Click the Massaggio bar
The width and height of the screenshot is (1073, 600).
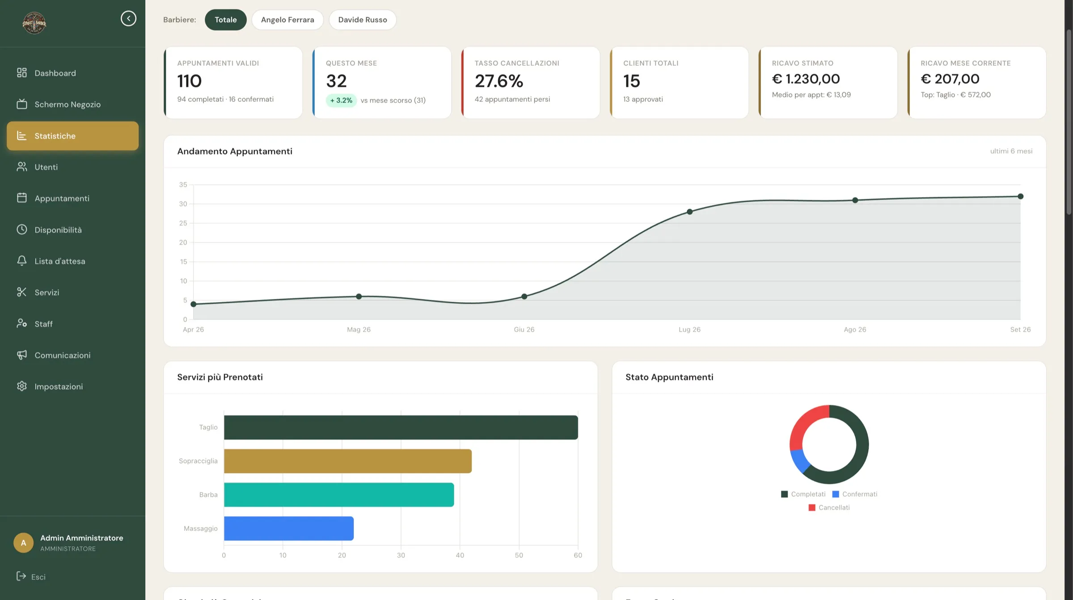coord(289,529)
